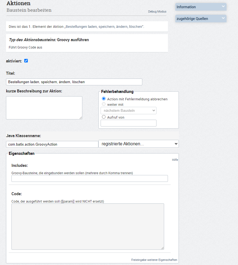Focus the Titel text field
The image size is (238, 265).
[74, 82]
